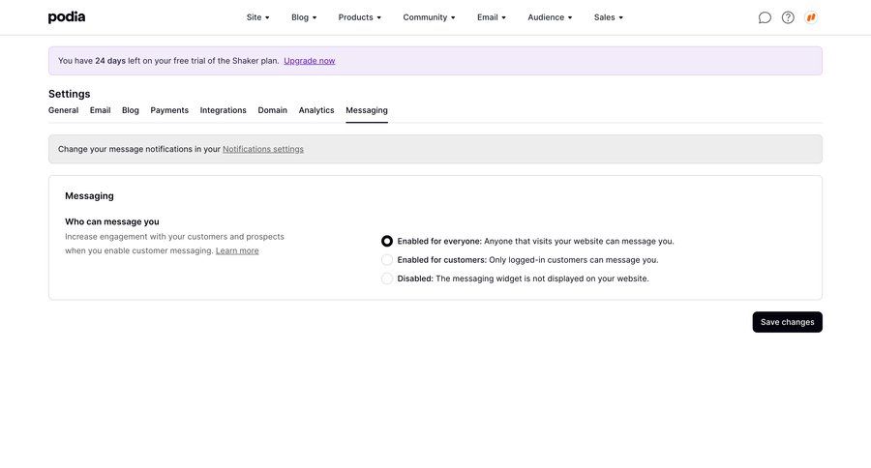Click the help question mark icon
Viewport: 871px width, 468px height.
tap(788, 17)
